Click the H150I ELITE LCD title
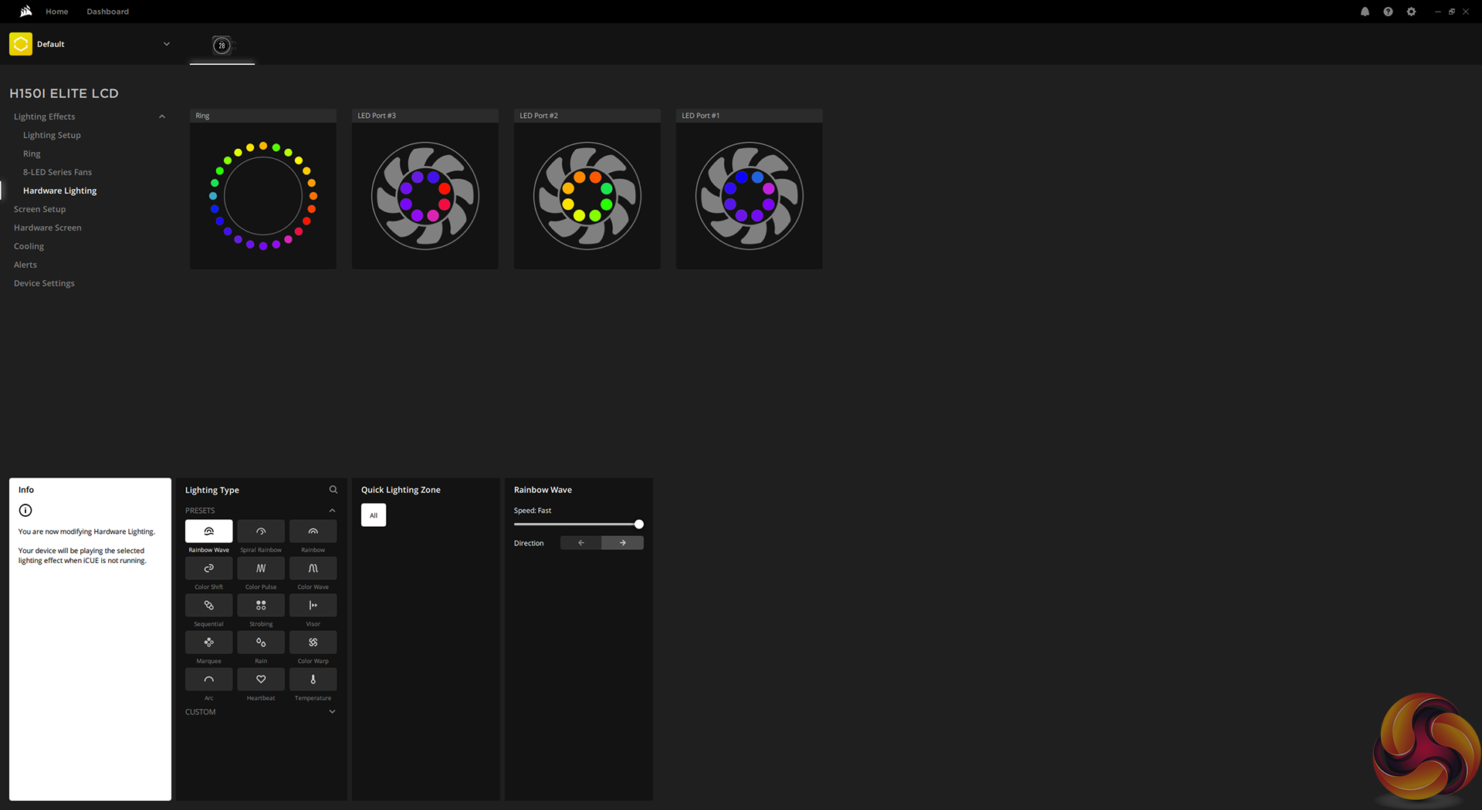 pos(64,93)
